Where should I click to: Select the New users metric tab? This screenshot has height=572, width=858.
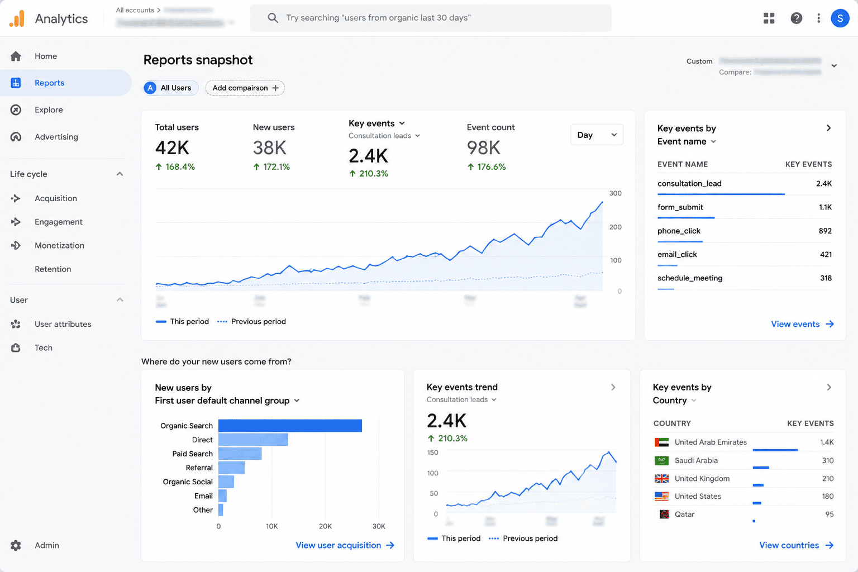(x=274, y=147)
